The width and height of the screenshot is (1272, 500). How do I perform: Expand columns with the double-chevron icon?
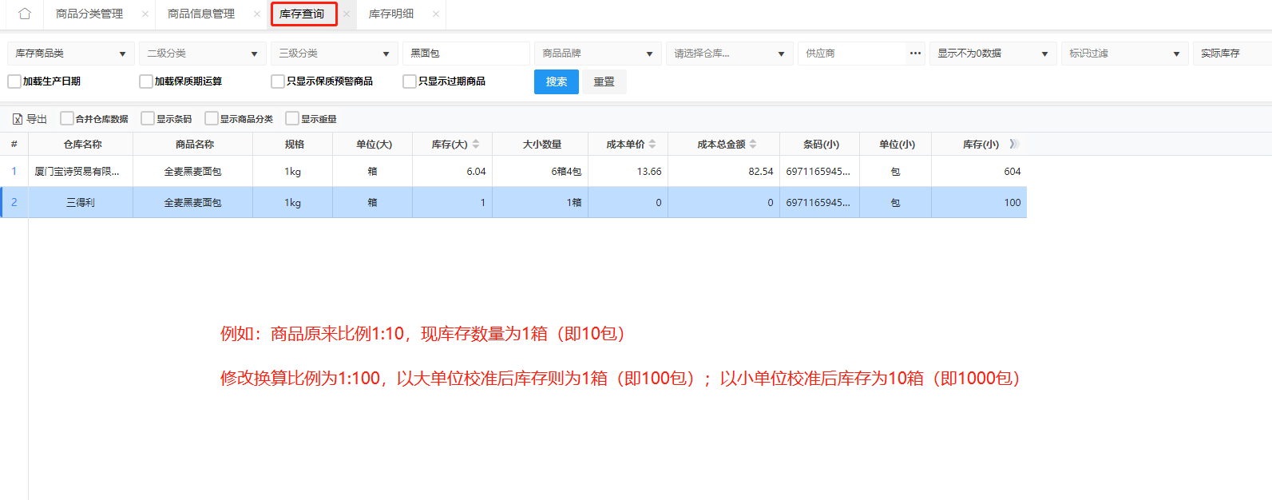[1014, 145]
